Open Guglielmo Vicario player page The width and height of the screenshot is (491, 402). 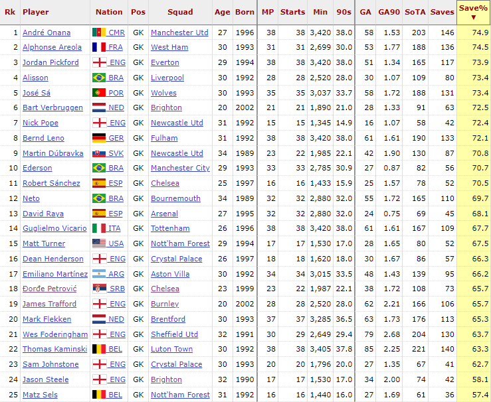click(x=54, y=228)
